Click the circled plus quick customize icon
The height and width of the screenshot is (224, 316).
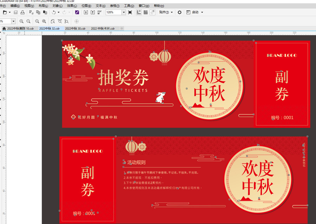click(x=77, y=21)
